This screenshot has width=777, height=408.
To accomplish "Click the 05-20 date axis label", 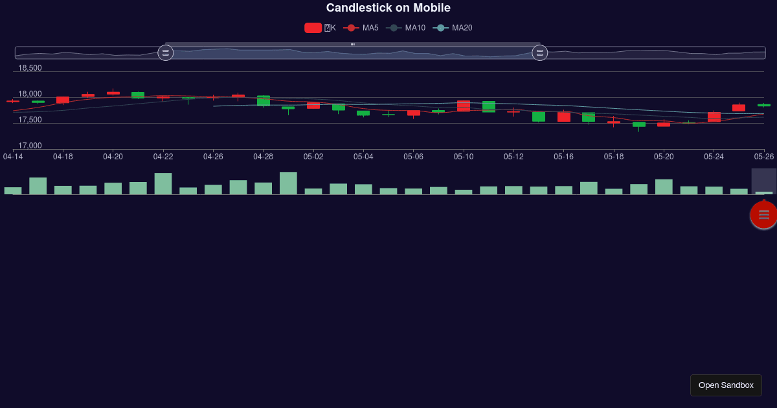I will [x=664, y=157].
